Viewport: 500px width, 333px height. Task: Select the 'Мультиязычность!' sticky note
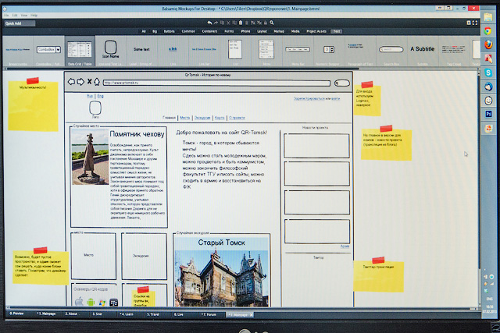coord(33,105)
